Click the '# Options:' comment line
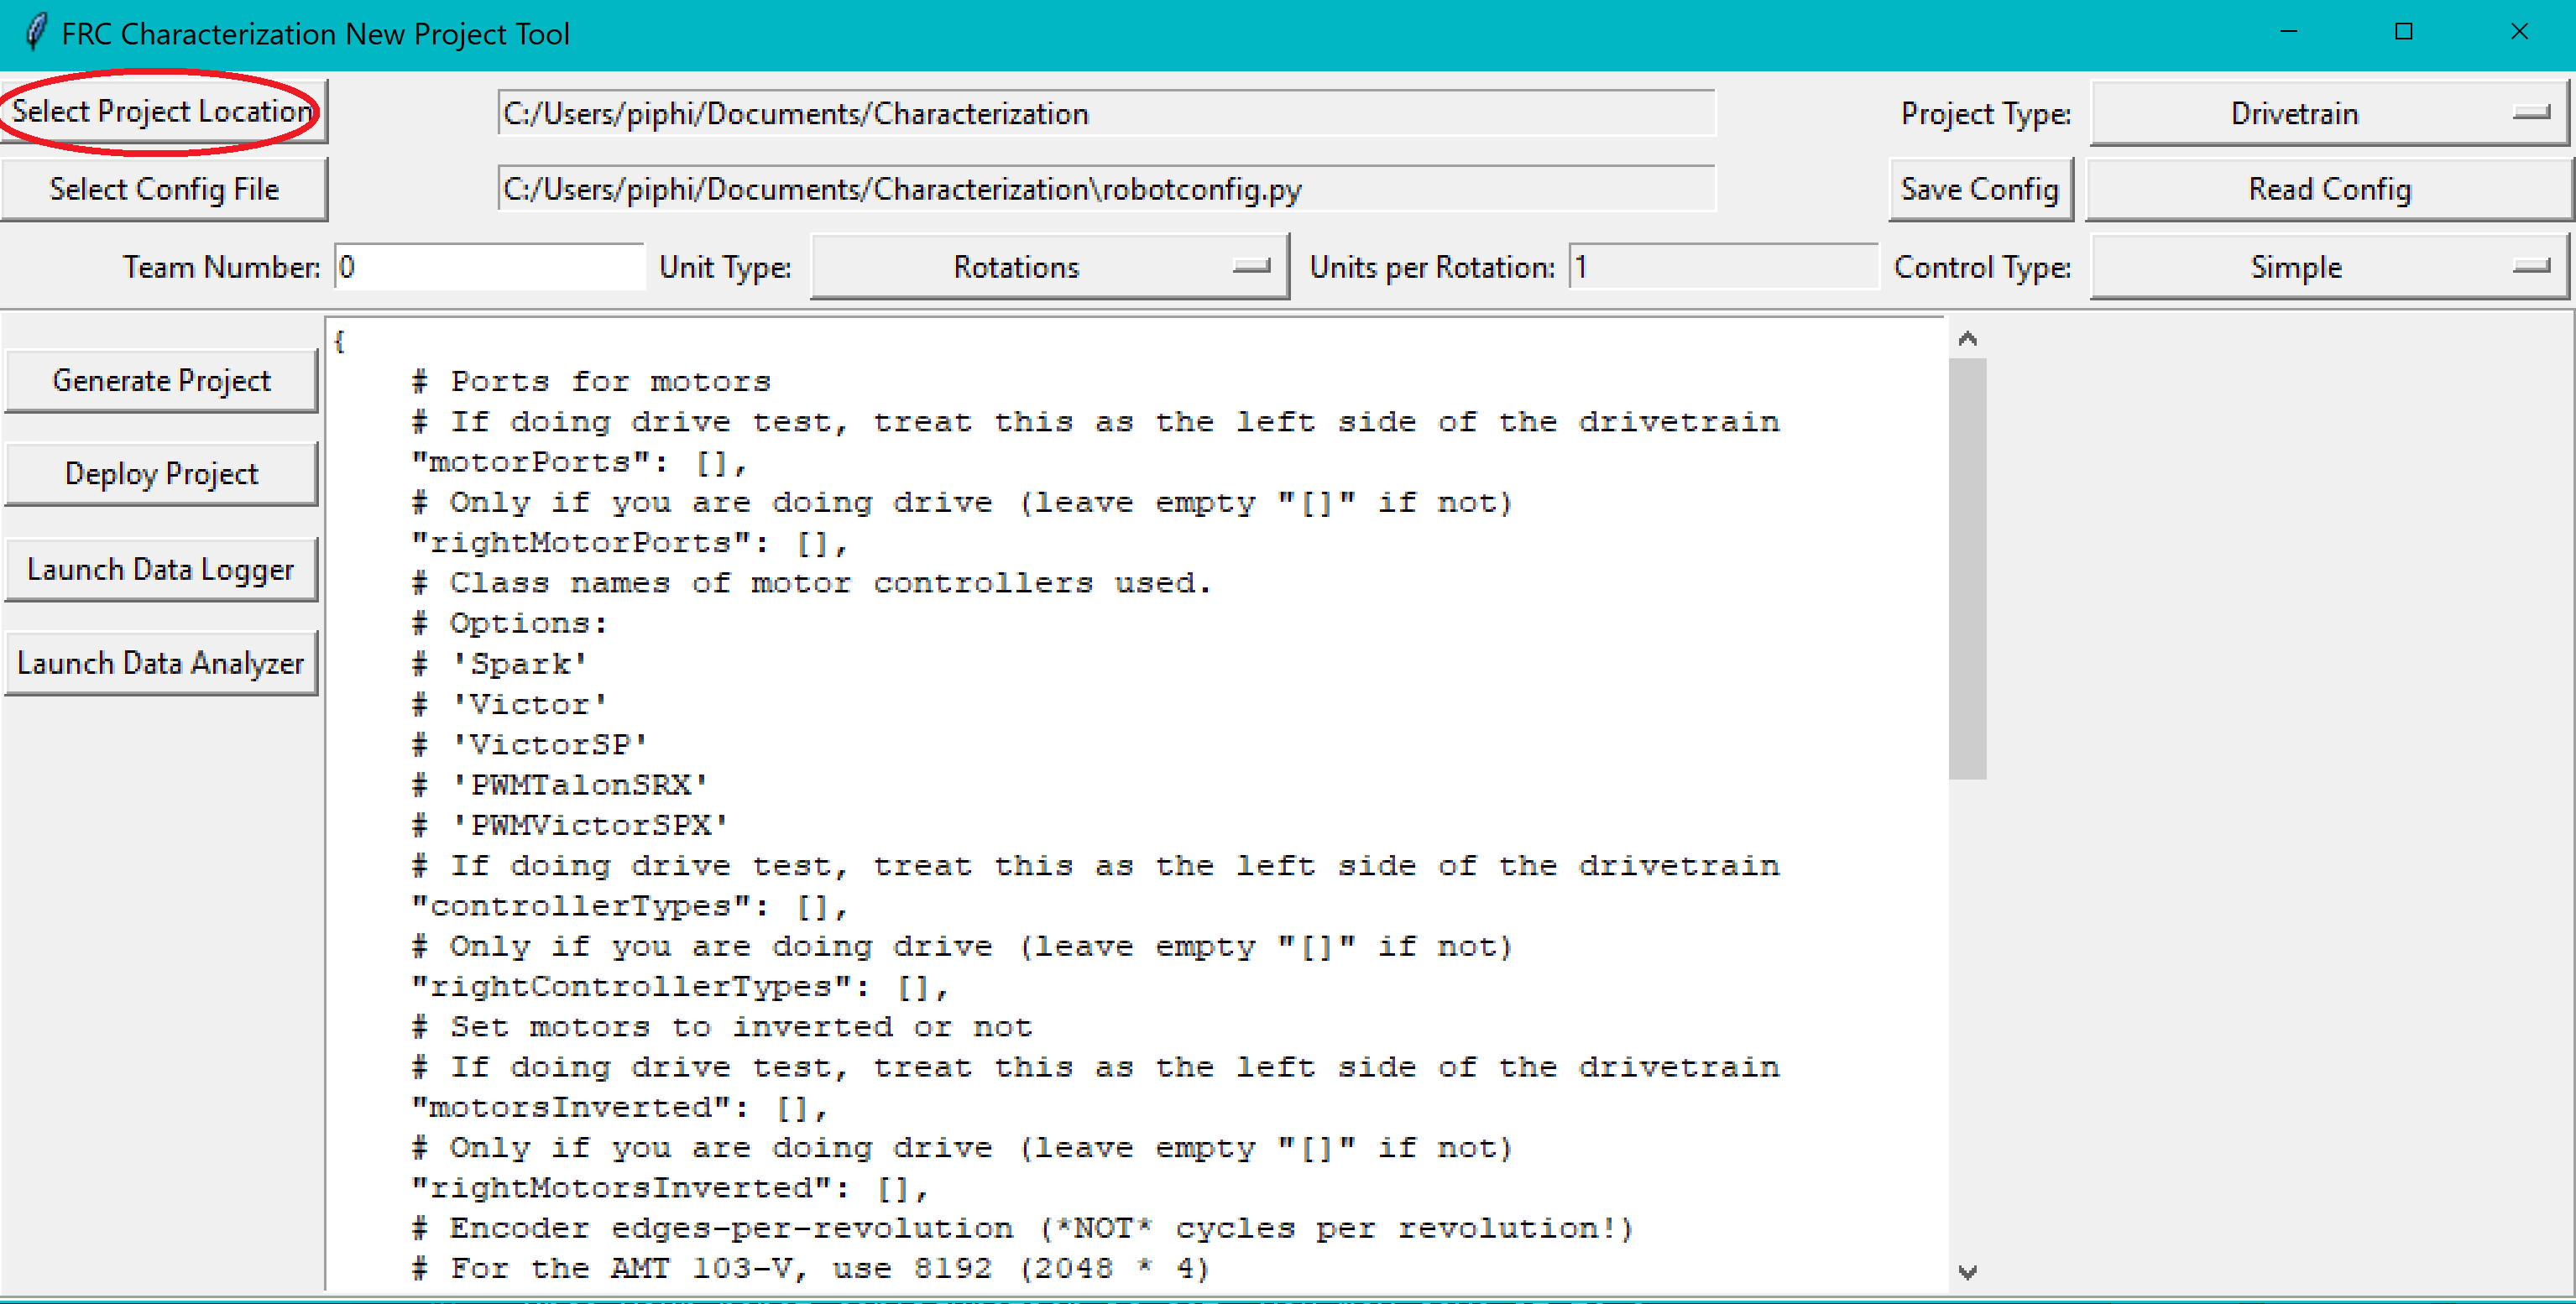 [509, 624]
